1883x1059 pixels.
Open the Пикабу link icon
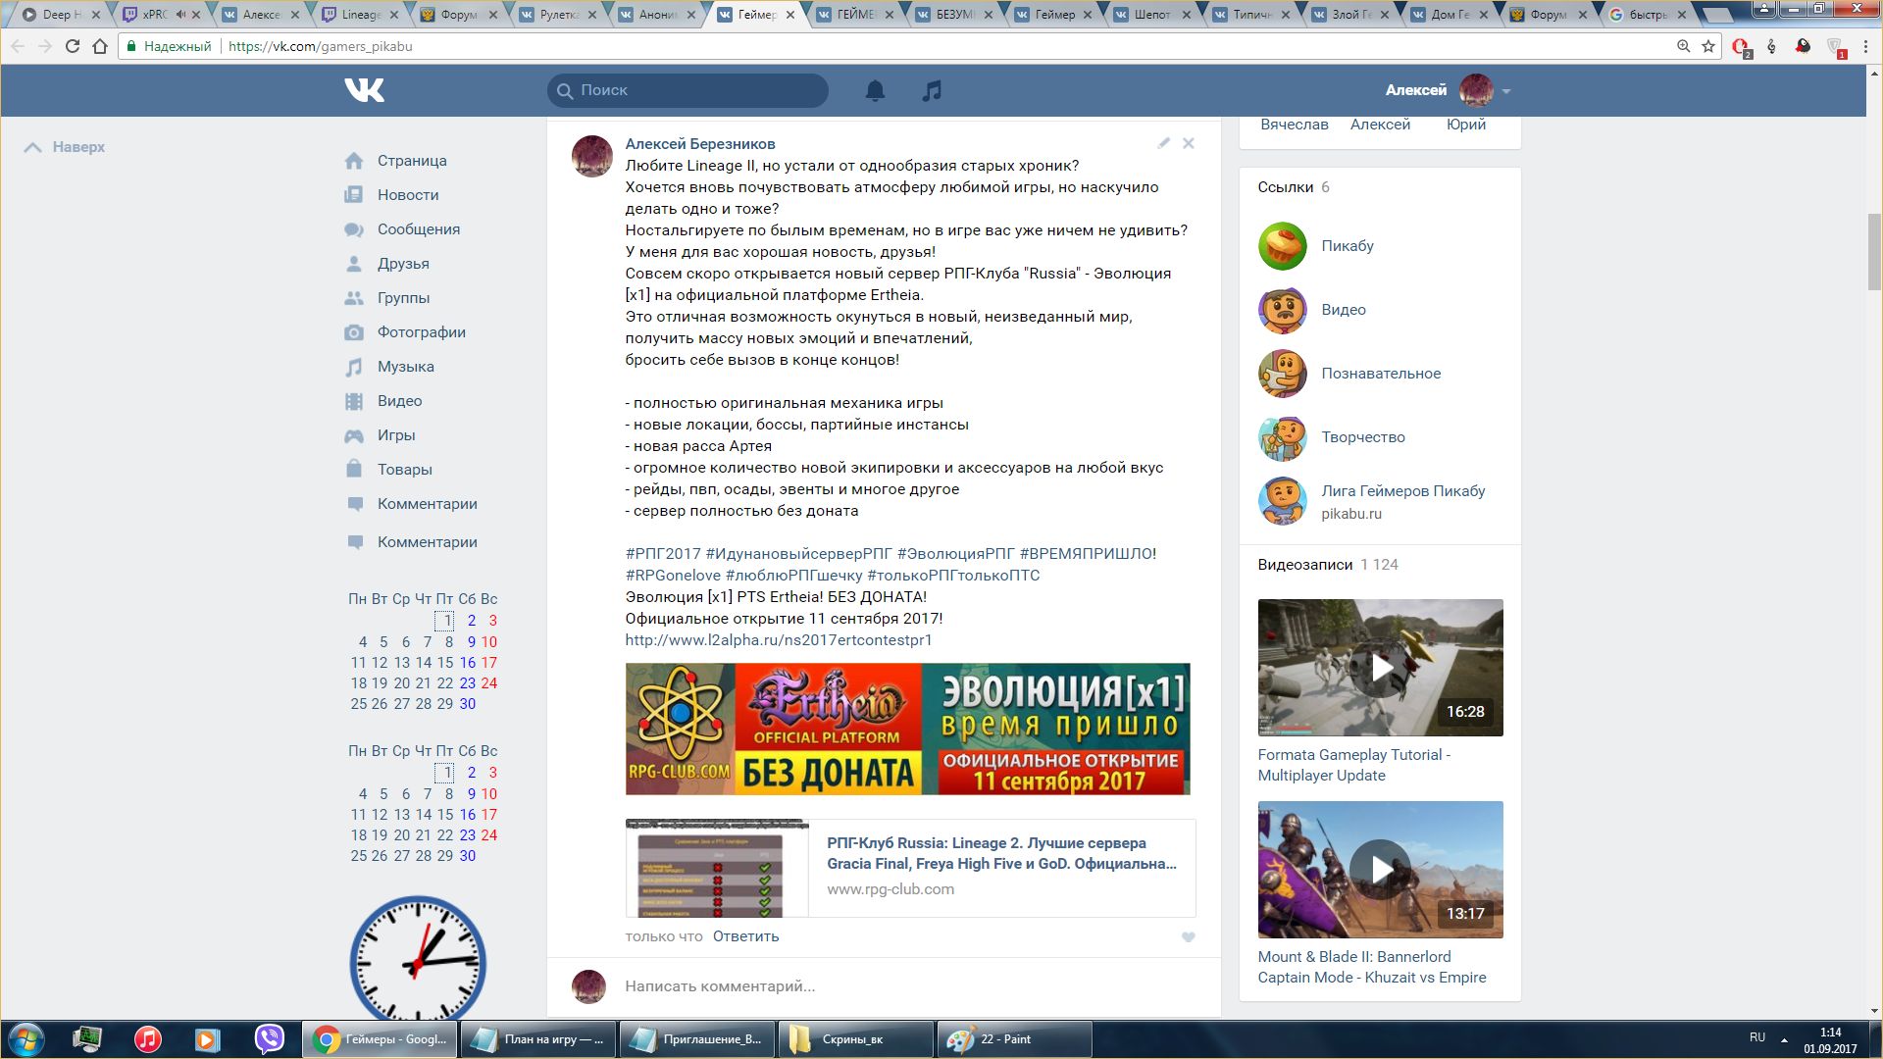click(1283, 246)
